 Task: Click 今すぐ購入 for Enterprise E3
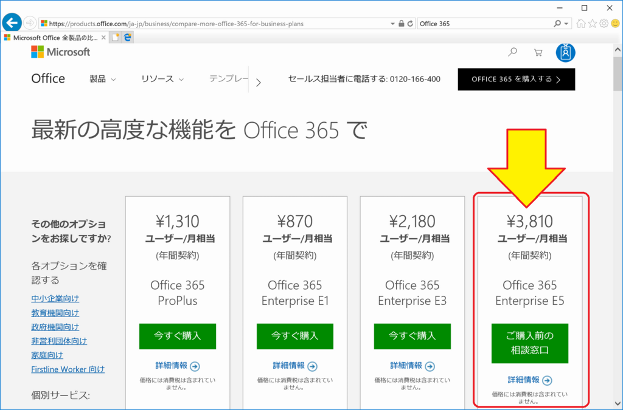coord(412,337)
